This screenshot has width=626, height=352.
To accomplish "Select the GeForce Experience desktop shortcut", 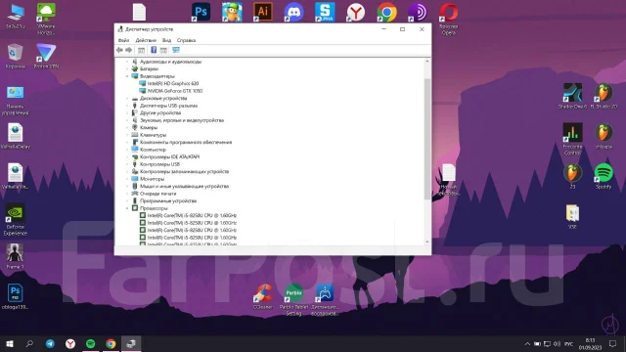I will 16,219.
